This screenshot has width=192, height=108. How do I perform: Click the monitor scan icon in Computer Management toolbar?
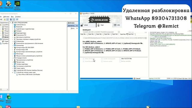point(17,19)
